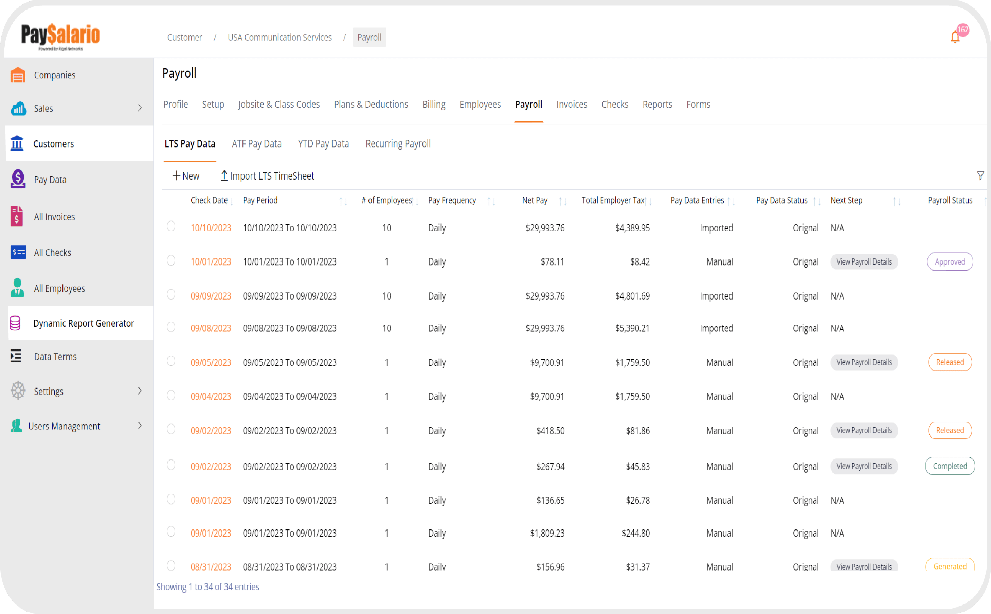Open the Checks tab
The image size is (991, 614).
(615, 104)
